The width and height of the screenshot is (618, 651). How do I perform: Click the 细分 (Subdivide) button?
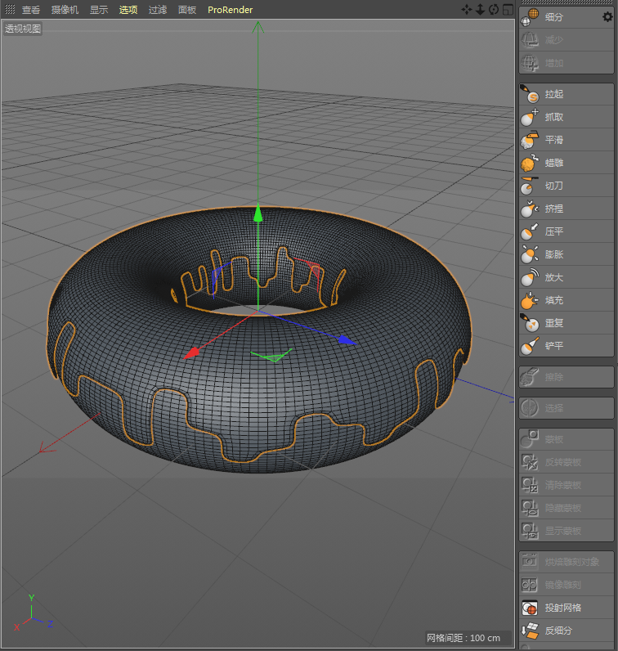[554, 16]
